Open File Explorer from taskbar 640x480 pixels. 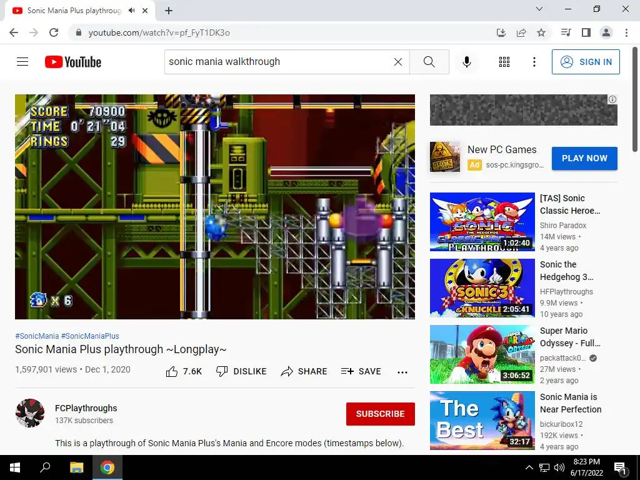[76, 467]
